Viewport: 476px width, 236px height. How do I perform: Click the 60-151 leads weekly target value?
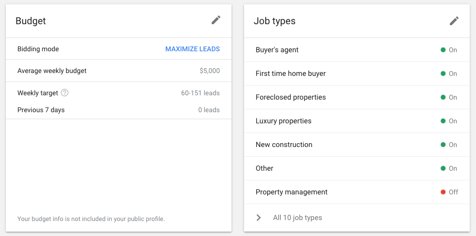point(201,93)
